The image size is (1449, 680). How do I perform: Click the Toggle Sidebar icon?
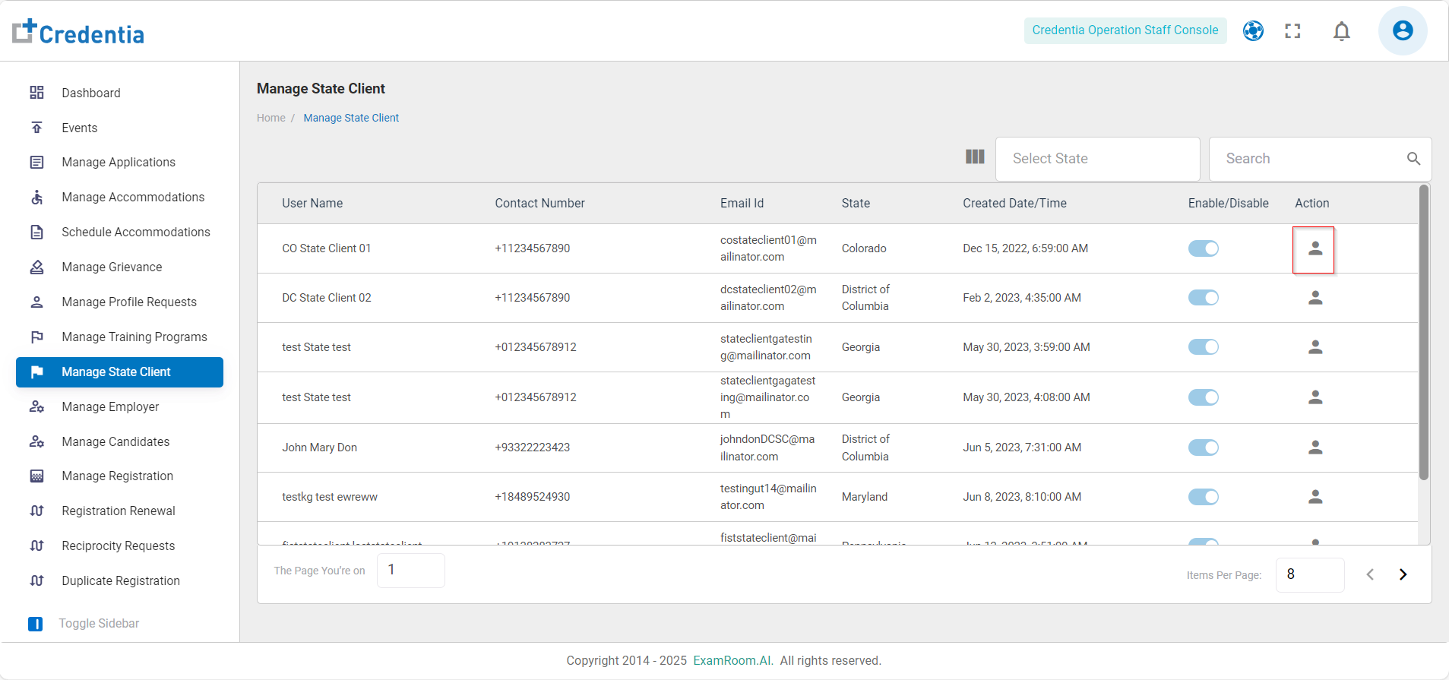pyautogui.click(x=36, y=624)
